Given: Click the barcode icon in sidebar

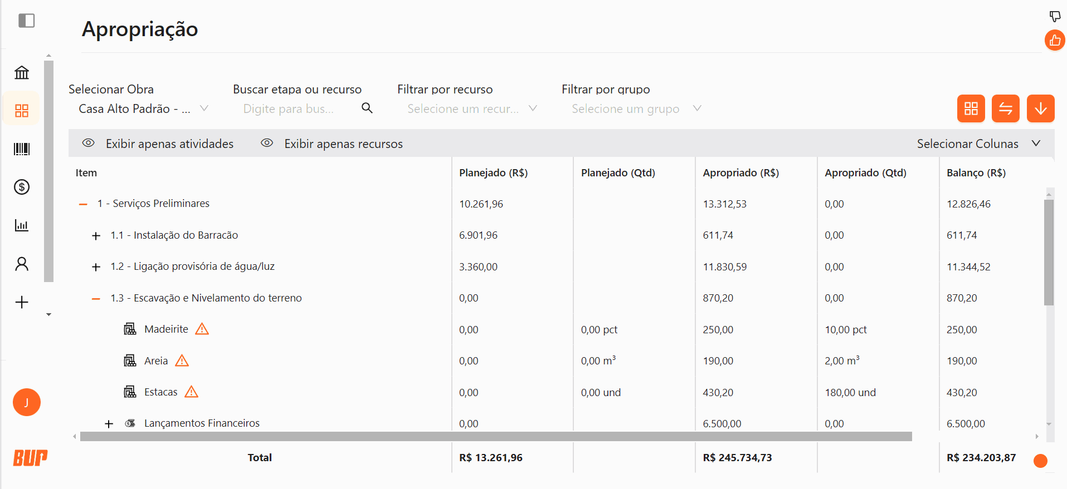Looking at the screenshot, I should coord(22,149).
